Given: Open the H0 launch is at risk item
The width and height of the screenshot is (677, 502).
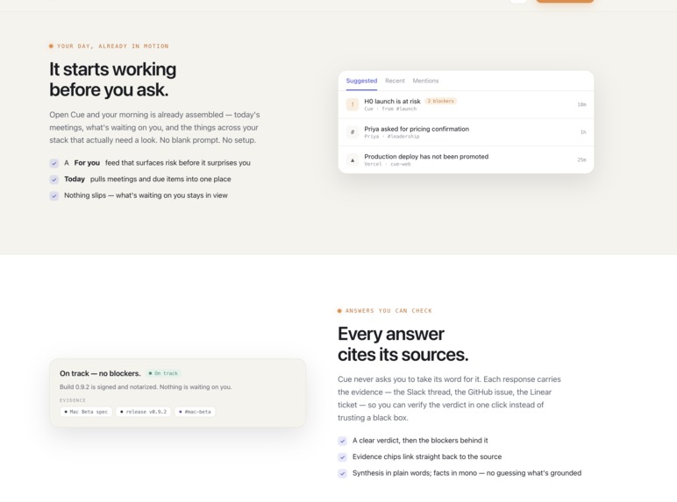Looking at the screenshot, I should [466, 104].
